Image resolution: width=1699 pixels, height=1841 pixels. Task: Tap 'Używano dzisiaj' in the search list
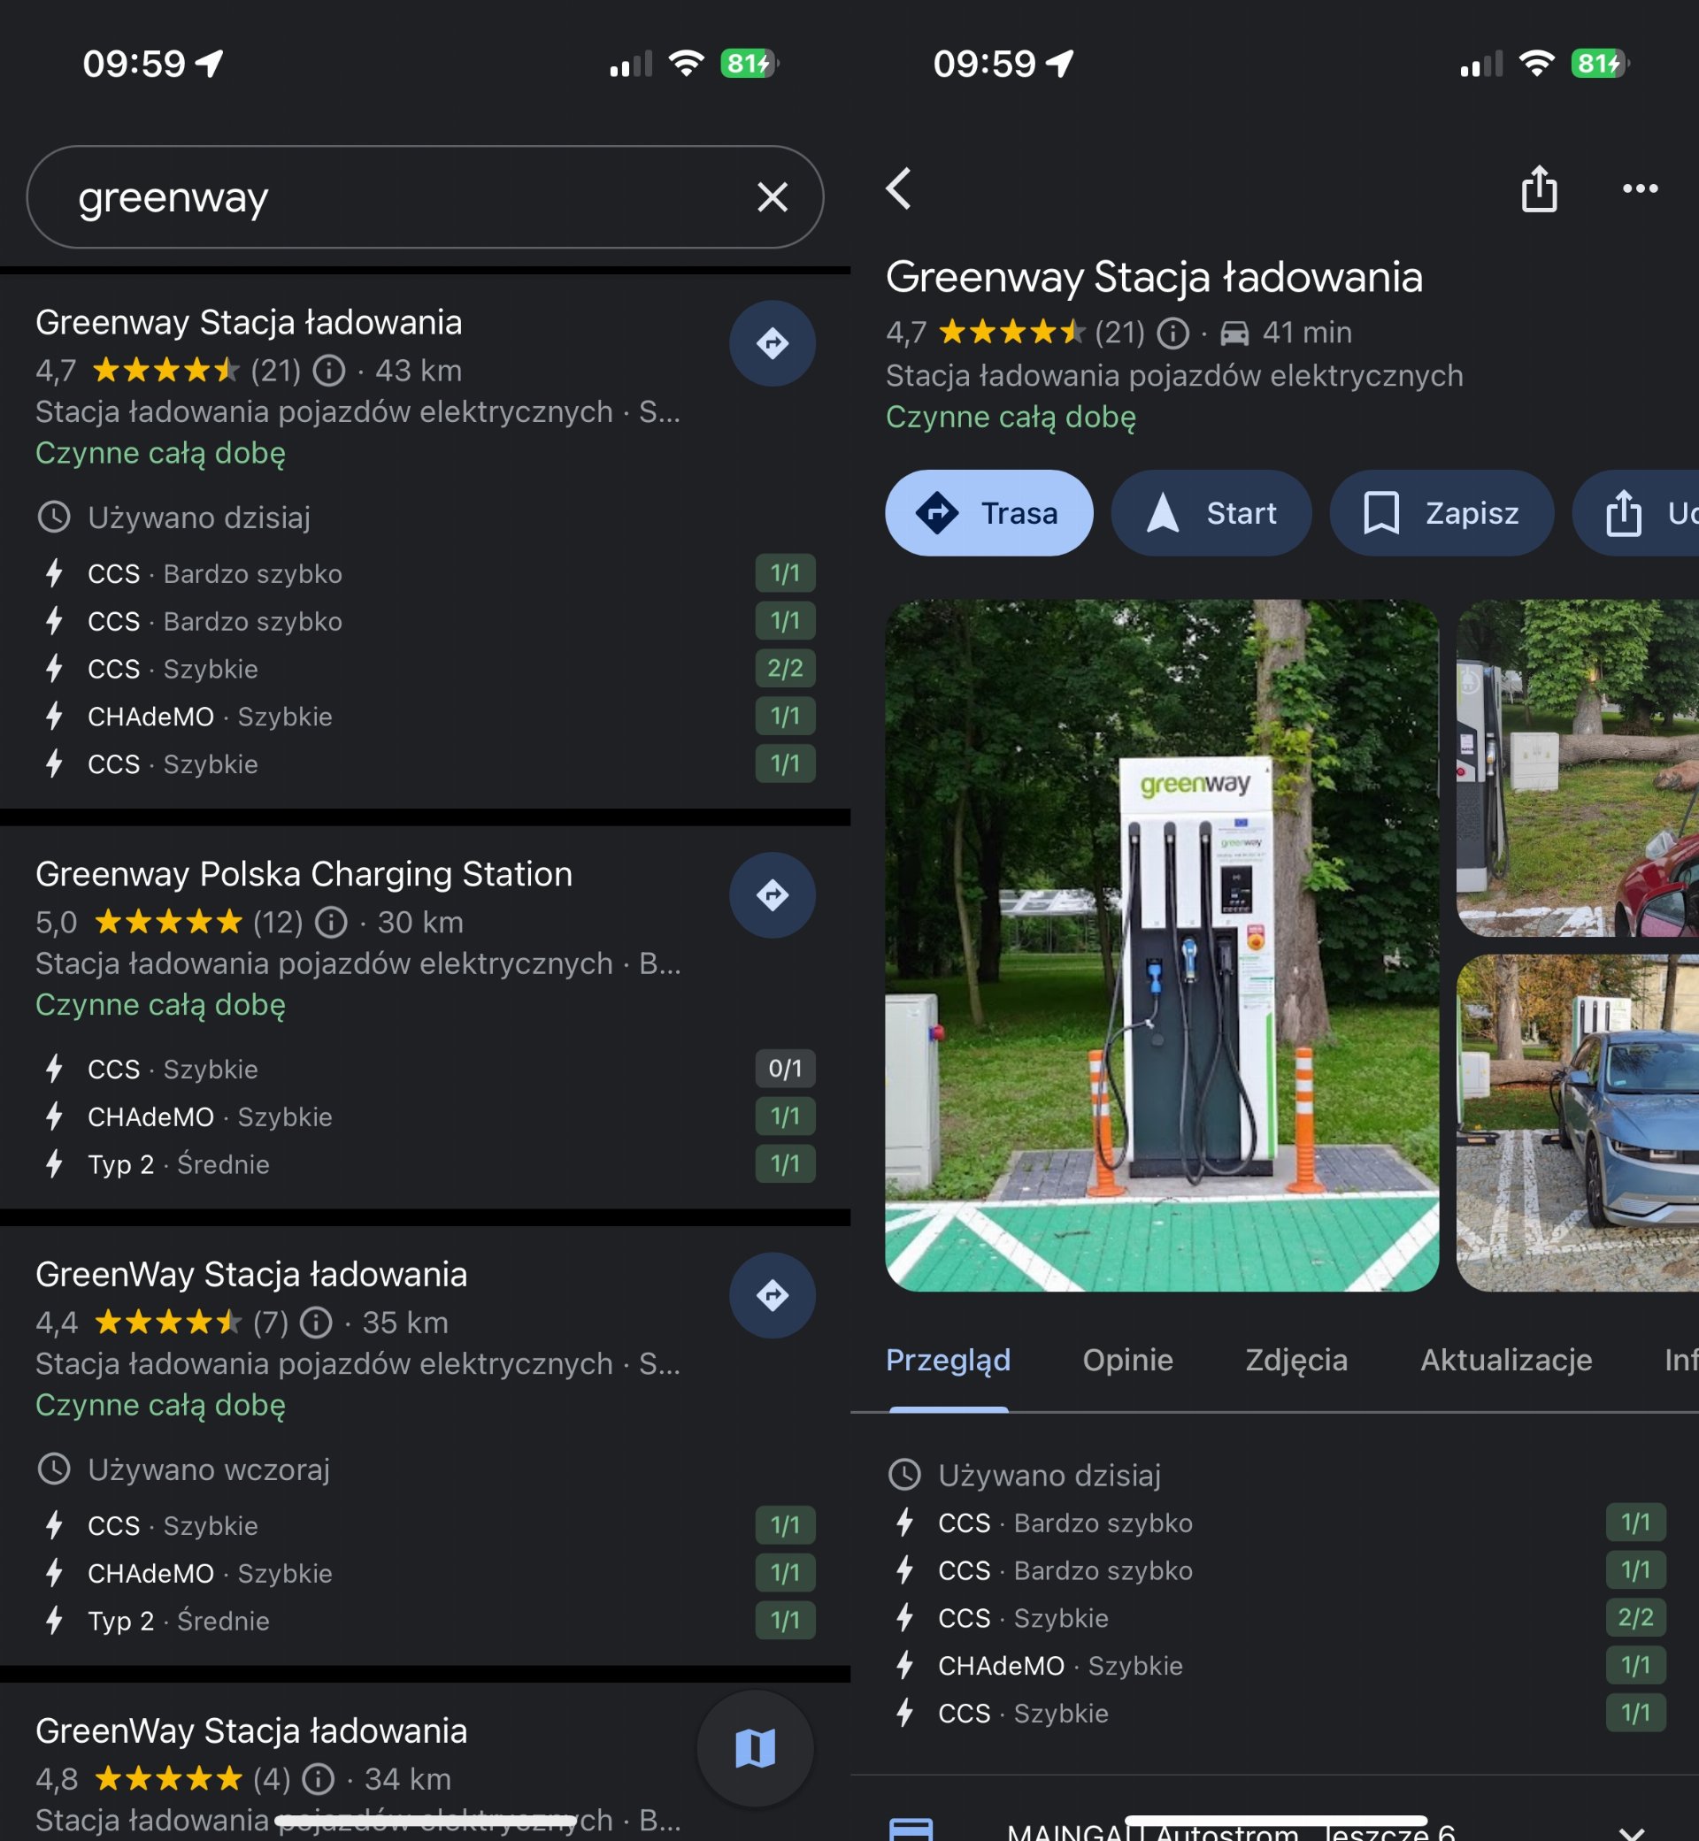click(198, 518)
